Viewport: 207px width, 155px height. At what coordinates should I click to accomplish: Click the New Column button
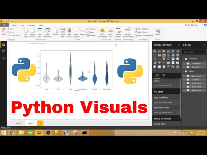tap(141, 32)
